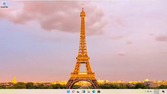
Task: Click the muted volume tray icon
Action: point(151,92)
